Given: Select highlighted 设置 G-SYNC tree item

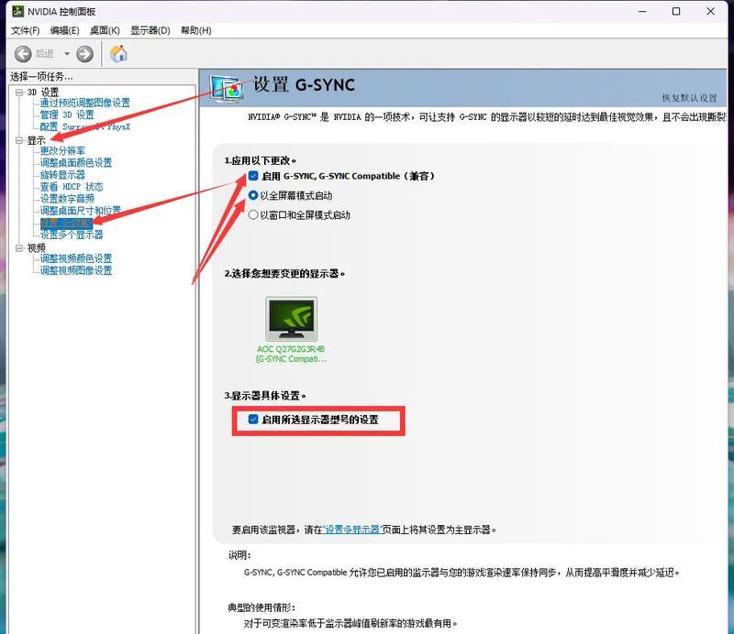Looking at the screenshot, I should [66, 223].
